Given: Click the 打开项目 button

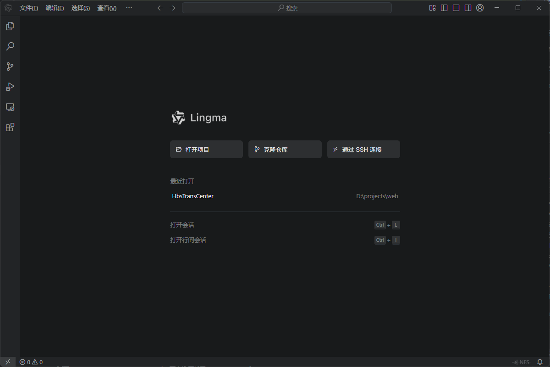Looking at the screenshot, I should [206, 150].
